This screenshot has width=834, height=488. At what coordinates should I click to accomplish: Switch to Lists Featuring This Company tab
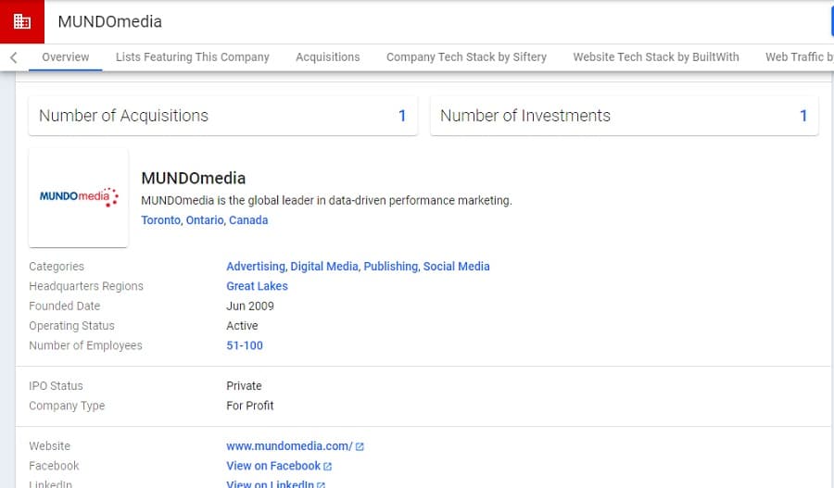193,56
